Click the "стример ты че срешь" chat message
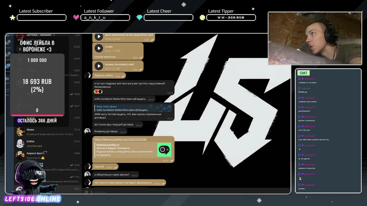Screen dimensions: 367x206 click(x=307, y=83)
